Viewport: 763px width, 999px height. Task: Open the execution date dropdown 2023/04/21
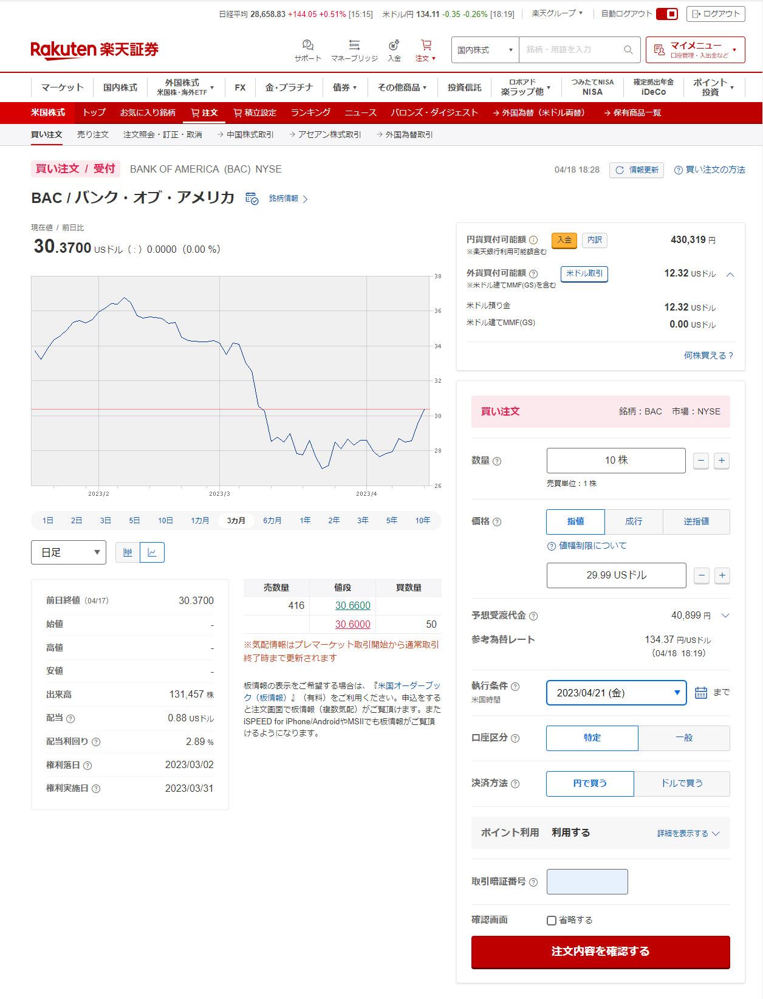616,693
